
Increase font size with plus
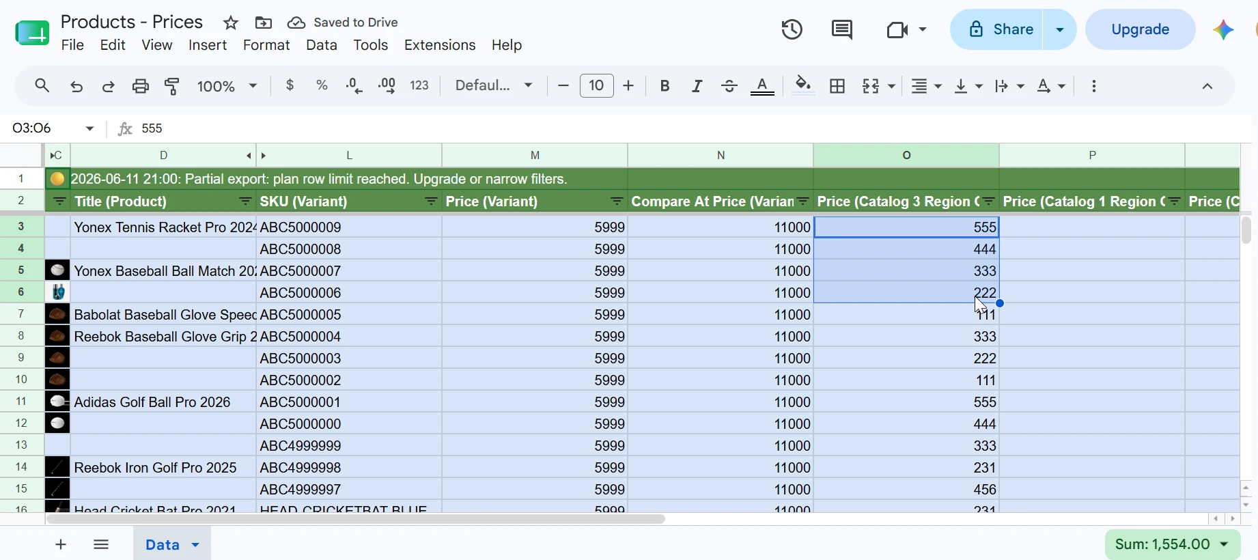(x=629, y=85)
